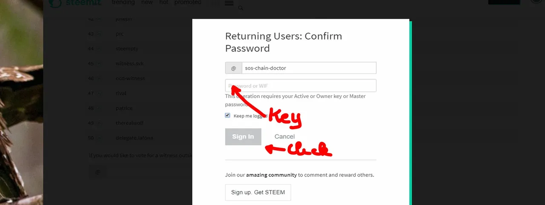Click the search magnifier icon
Image resolution: width=545 pixels, height=205 pixels.
click(241, 8)
